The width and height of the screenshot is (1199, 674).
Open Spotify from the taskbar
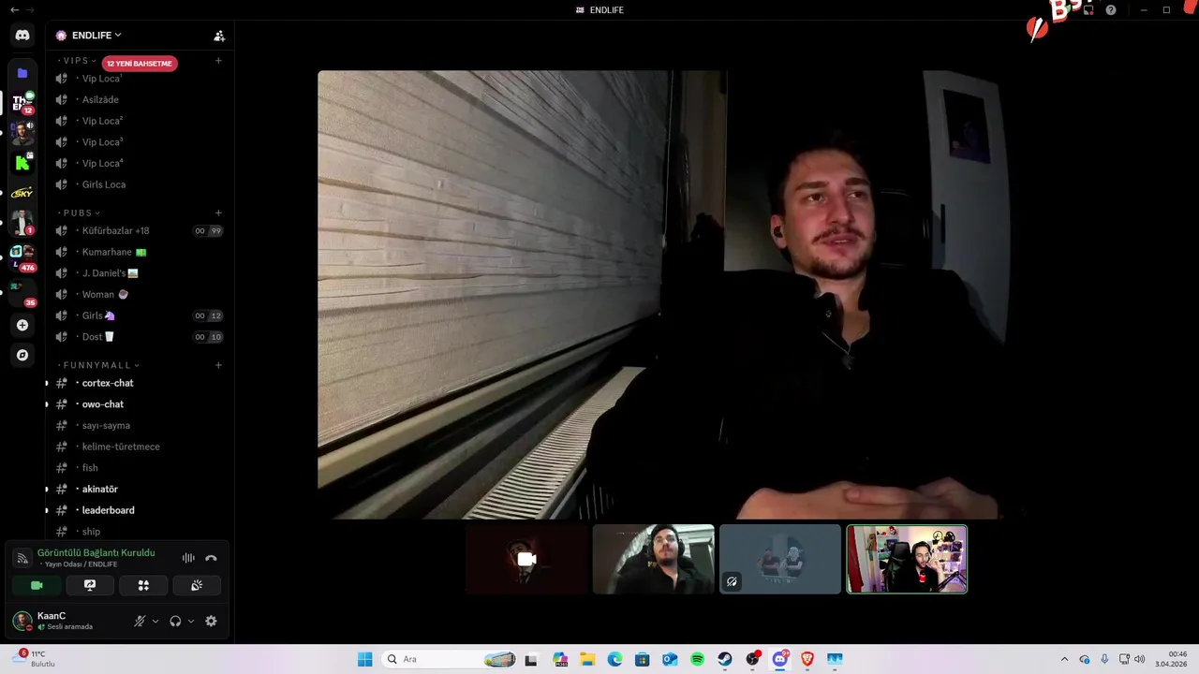point(697,659)
